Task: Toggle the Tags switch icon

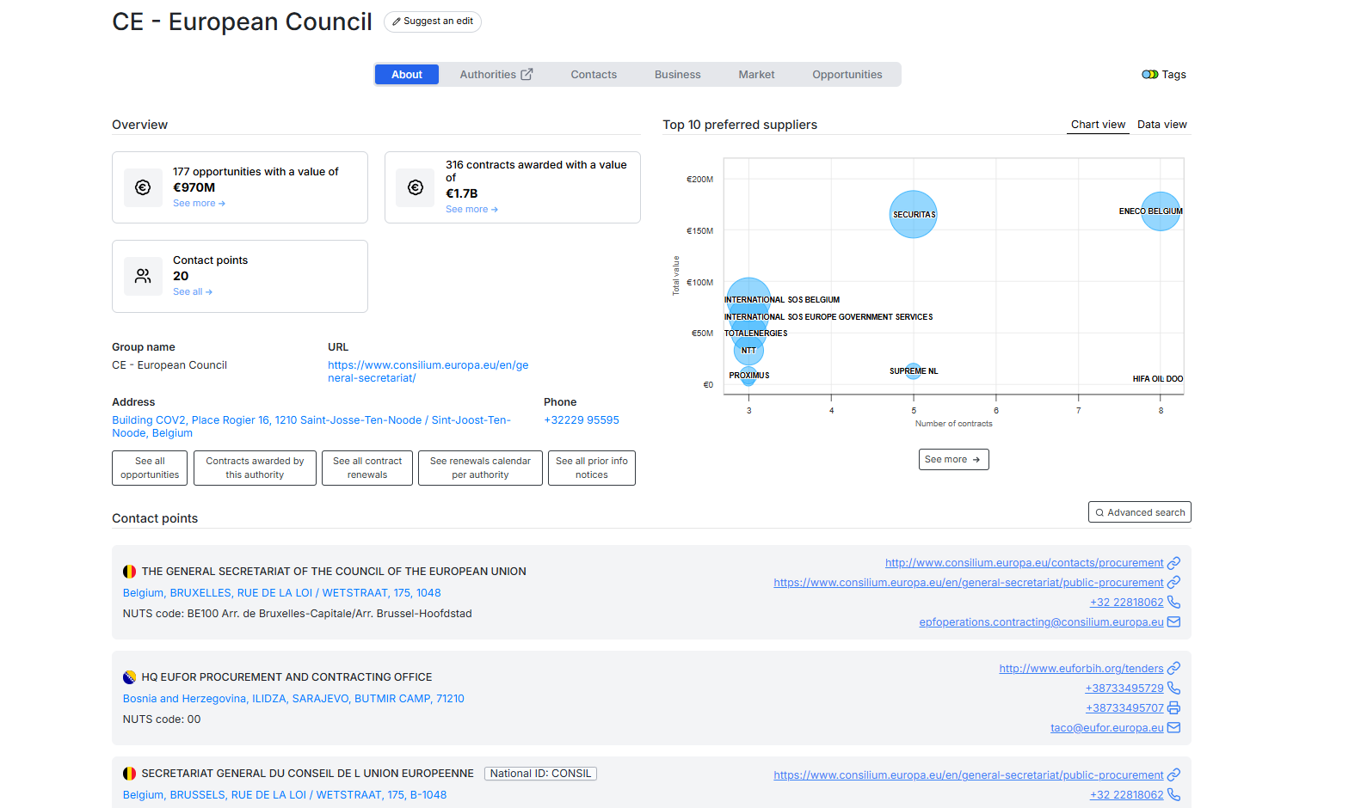Action: point(1150,75)
